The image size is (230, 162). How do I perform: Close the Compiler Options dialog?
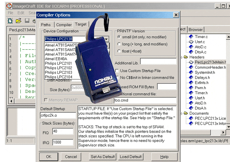point(176,15)
